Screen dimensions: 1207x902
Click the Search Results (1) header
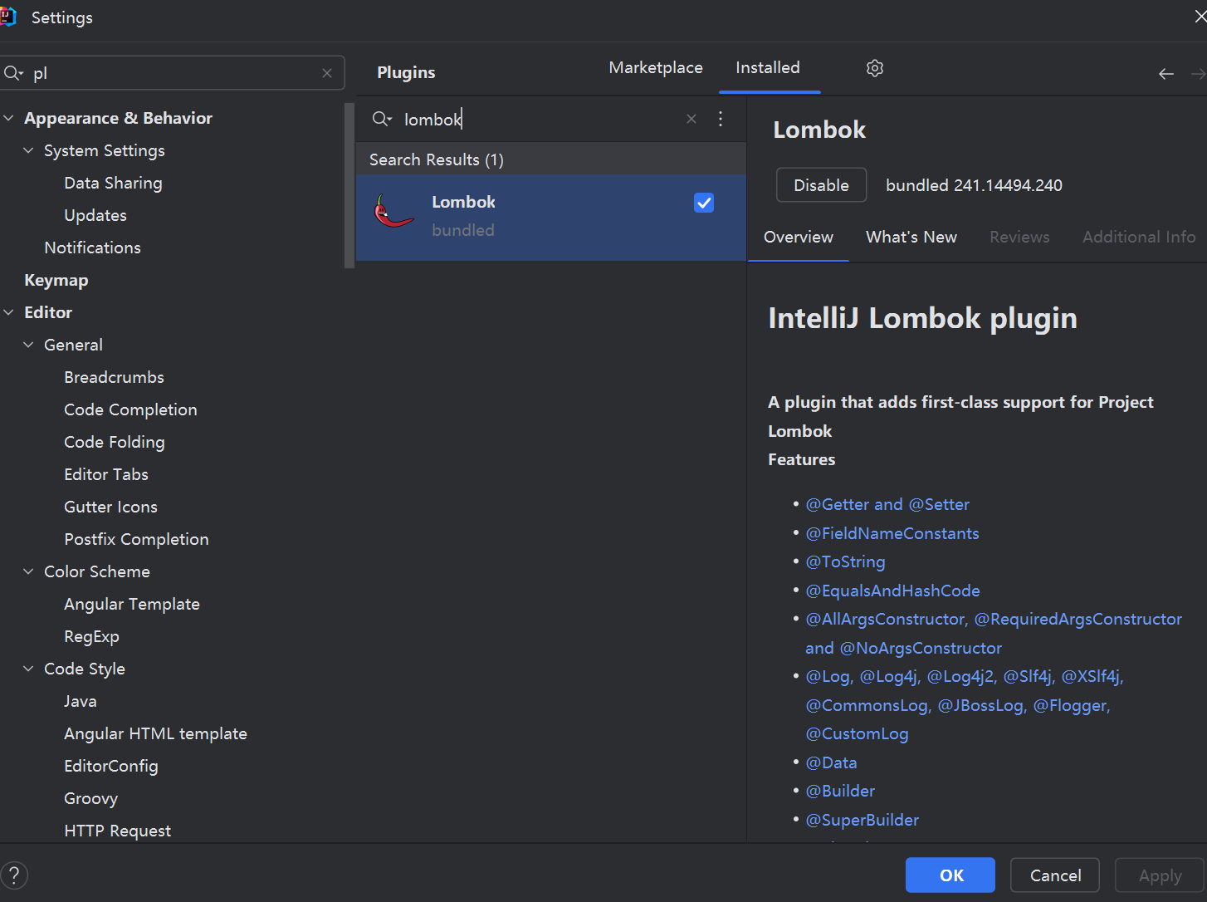(551, 159)
